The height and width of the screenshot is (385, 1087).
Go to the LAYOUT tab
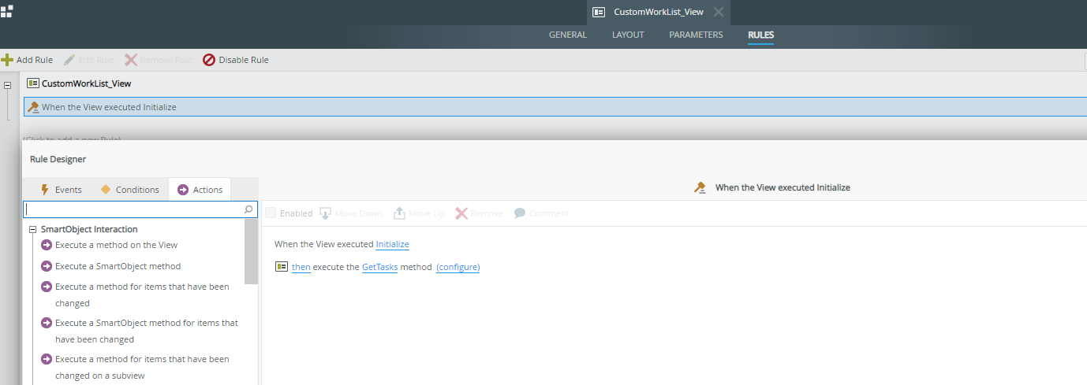point(628,35)
